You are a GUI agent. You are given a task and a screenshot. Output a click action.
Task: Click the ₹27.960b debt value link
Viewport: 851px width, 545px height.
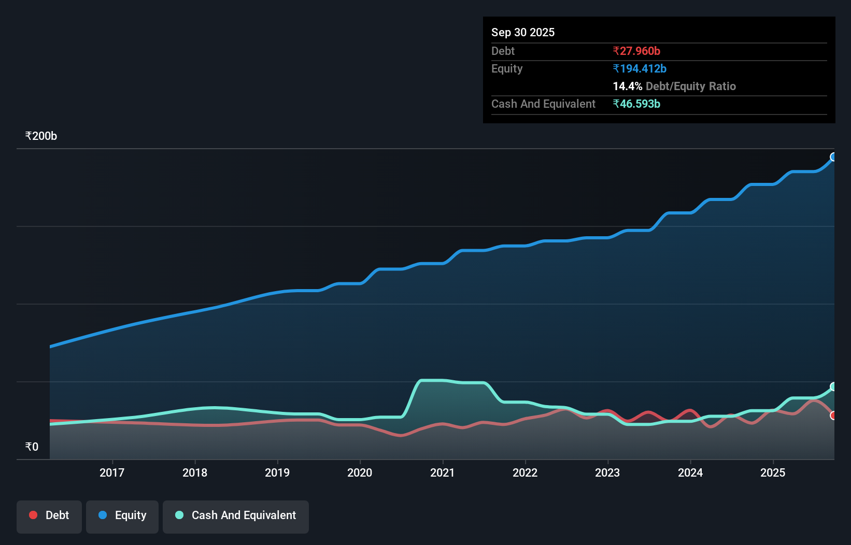(x=636, y=51)
